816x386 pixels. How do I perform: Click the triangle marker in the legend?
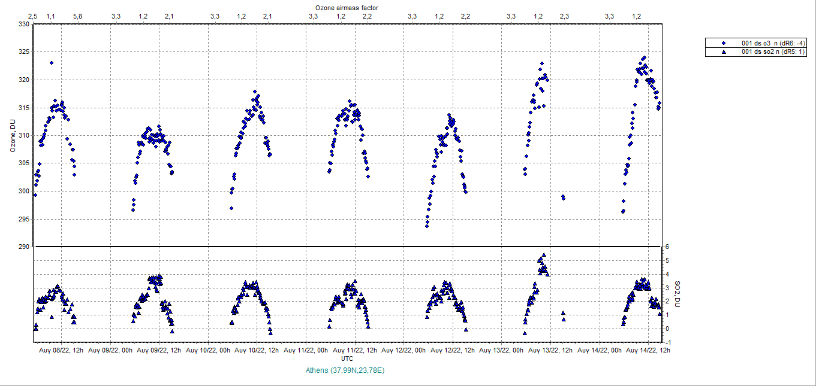tap(724, 52)
